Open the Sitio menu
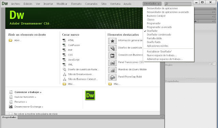218x128 pixels. tap(104, 4)
